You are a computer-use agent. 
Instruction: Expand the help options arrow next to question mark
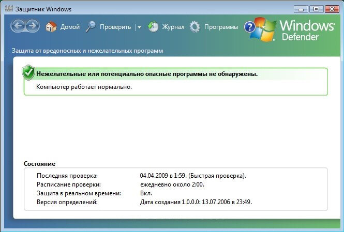(263, 27)
